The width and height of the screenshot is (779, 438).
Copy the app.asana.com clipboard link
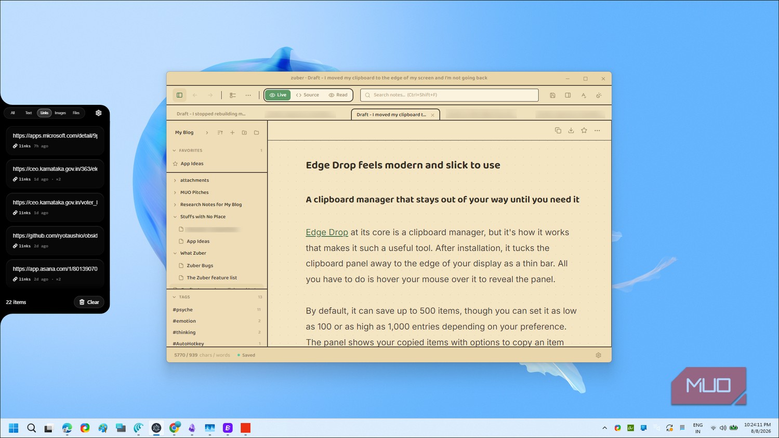pyautogui.click(x=55, y=273)
